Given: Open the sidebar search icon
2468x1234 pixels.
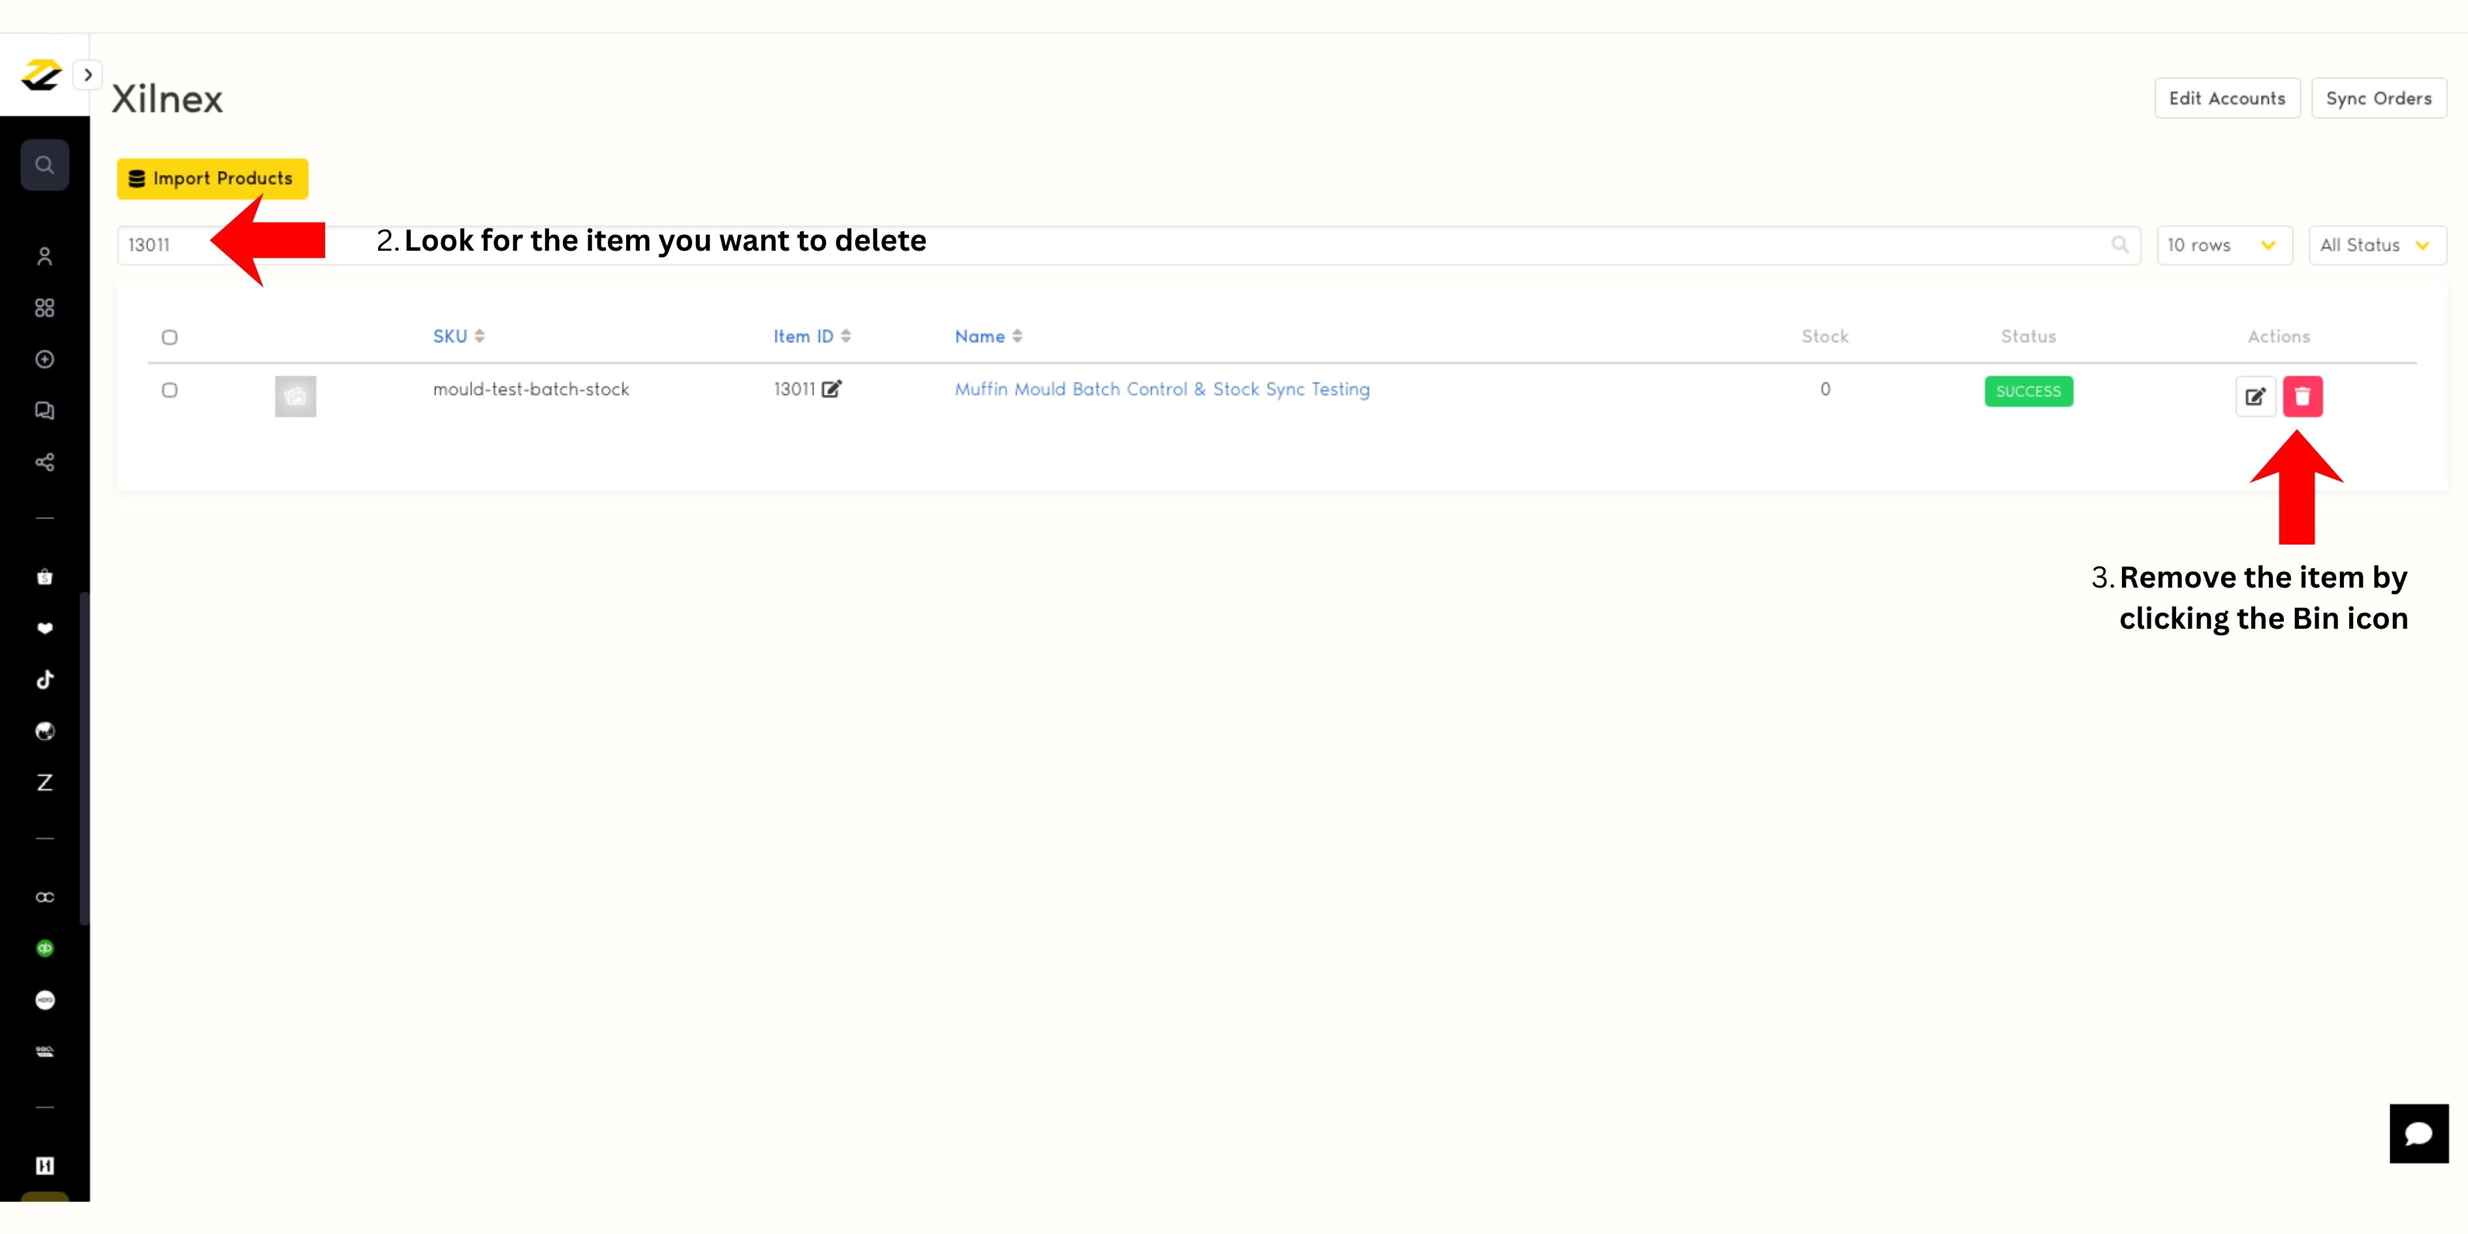Looking at the screenshot, I should click(44, 165).
